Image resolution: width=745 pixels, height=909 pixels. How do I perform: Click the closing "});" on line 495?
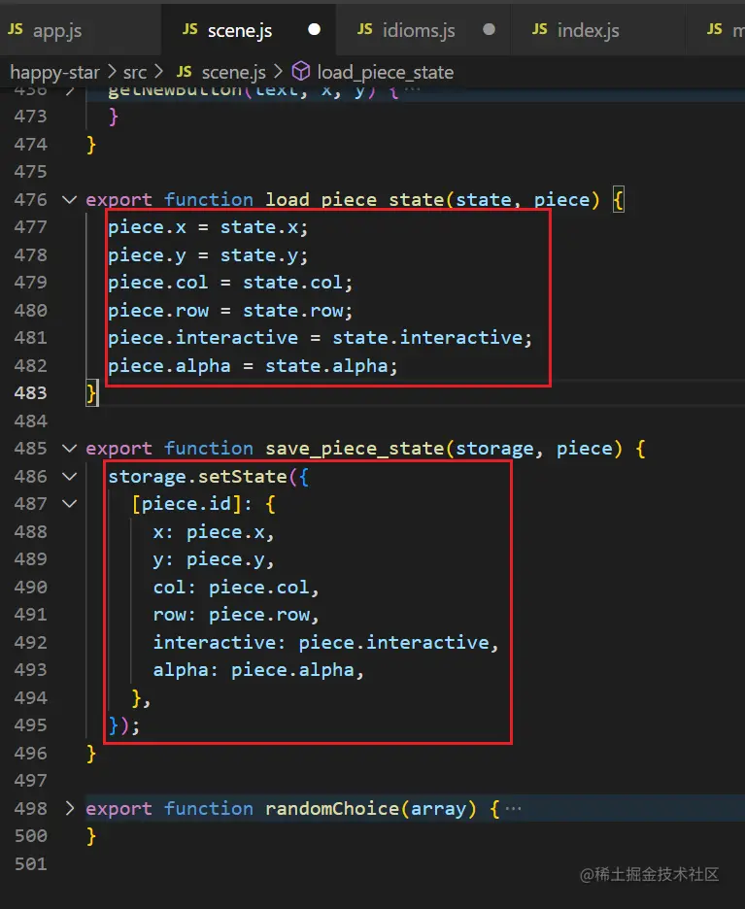coord(124,725)
